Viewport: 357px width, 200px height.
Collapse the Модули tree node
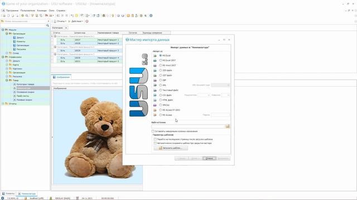point(3,29)
